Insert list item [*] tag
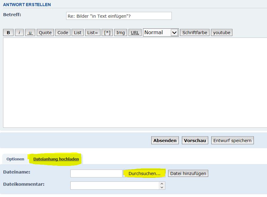This screenshot has width=267, height=197. click(x=107, y=33)
